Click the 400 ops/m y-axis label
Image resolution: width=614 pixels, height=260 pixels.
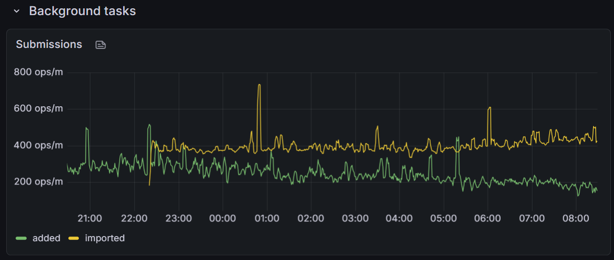[38, 145]
